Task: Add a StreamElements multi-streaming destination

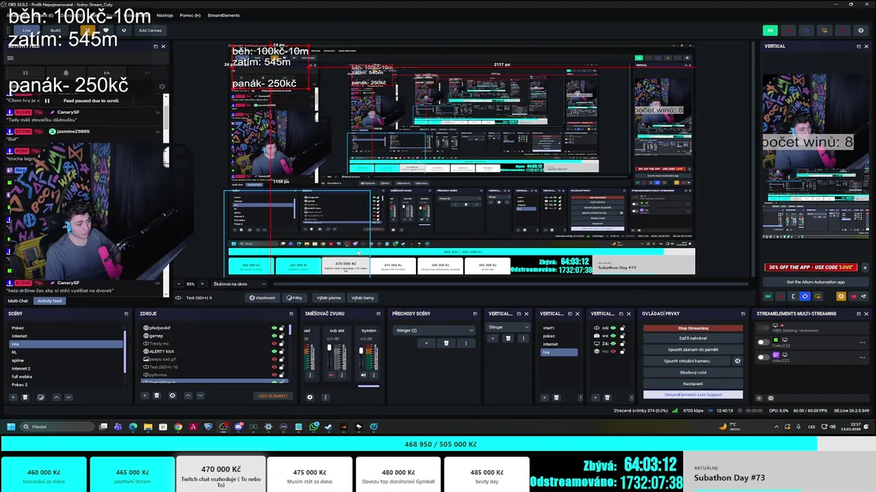Action: tap(759, 398)
